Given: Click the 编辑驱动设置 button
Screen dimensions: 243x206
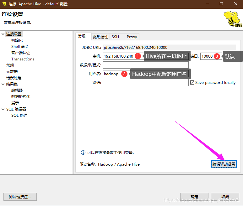Looking at the screenshot, I should click(x=224, y=164).
